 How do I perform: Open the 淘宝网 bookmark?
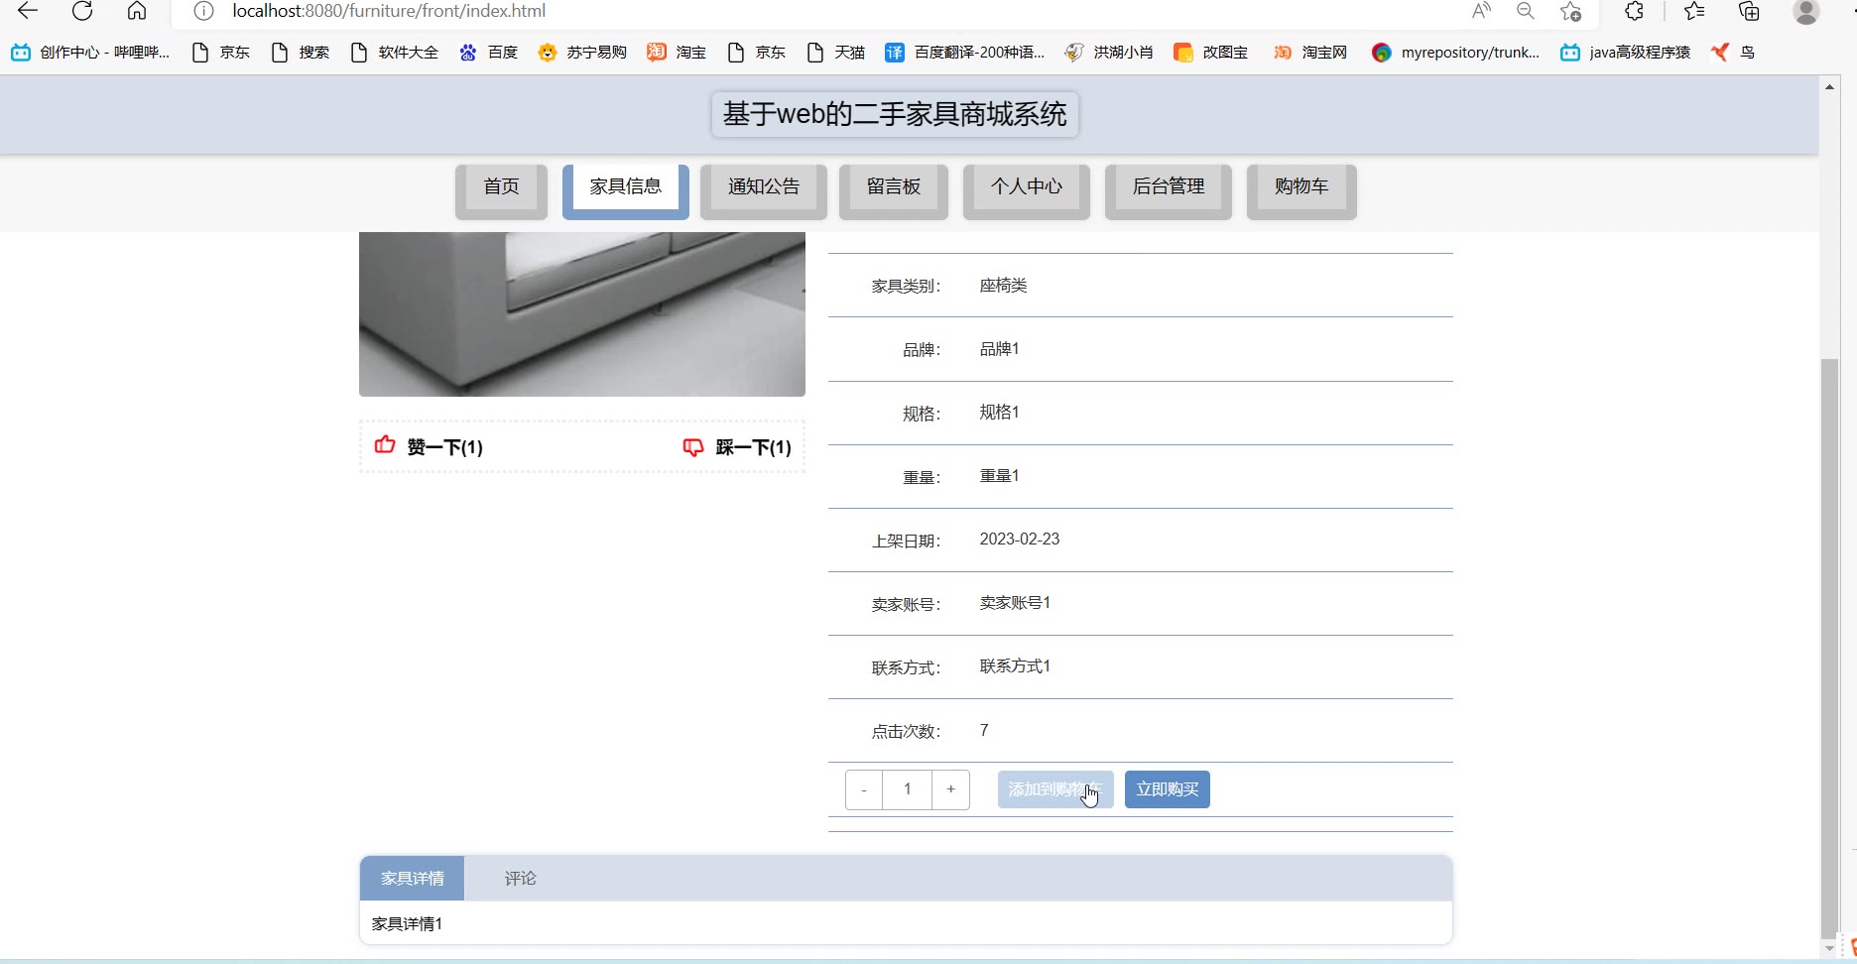1310,53
